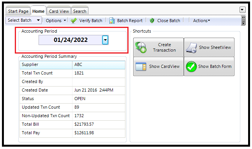Open the Actions dropdown menu
Viewport: 252px width, 149px height.
(201, 21)
